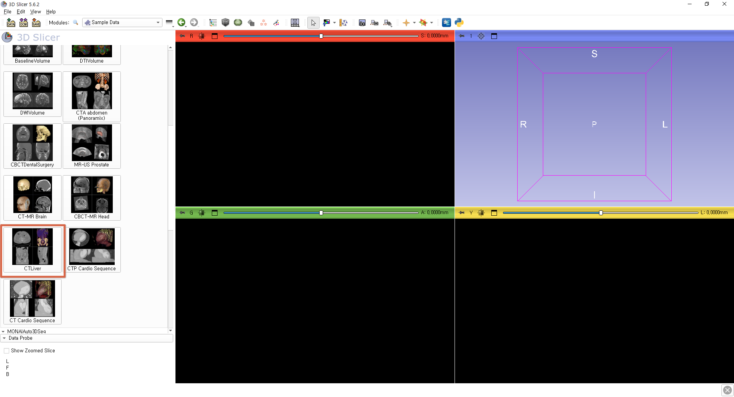
Task: Click the Yellow slice offset slider
Action: (x=601, y=213)
